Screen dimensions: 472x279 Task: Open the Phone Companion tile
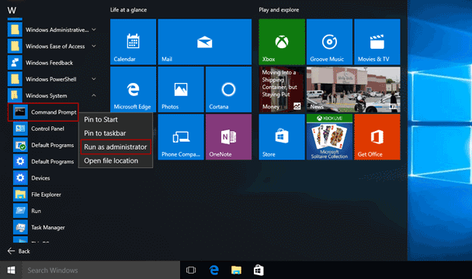(181, 137)
